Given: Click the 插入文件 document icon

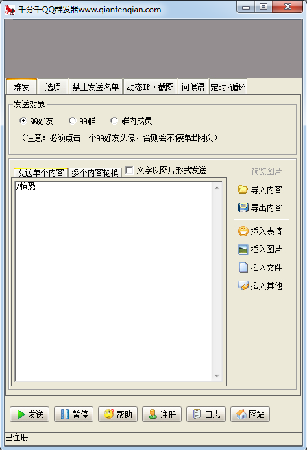Looking at the screenshot, I should pos(243,268).
